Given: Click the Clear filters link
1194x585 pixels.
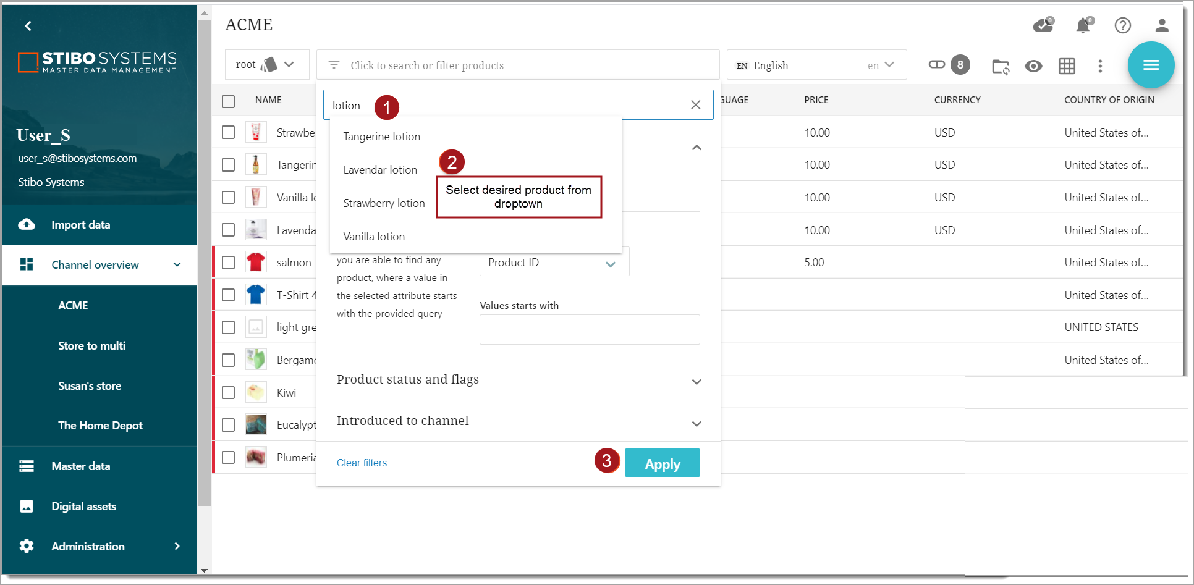Looking at the screenshot, I should 362,463.
